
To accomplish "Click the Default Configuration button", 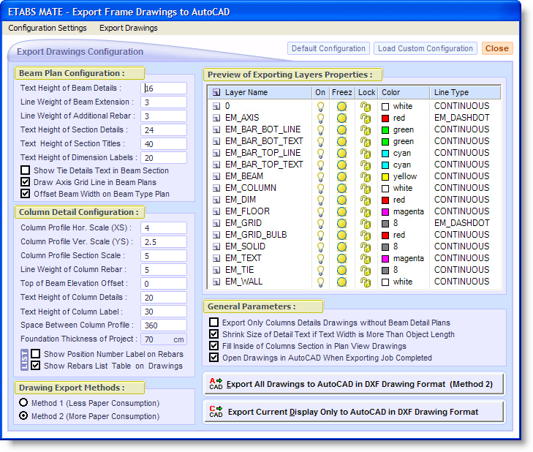I will [328, 49].
